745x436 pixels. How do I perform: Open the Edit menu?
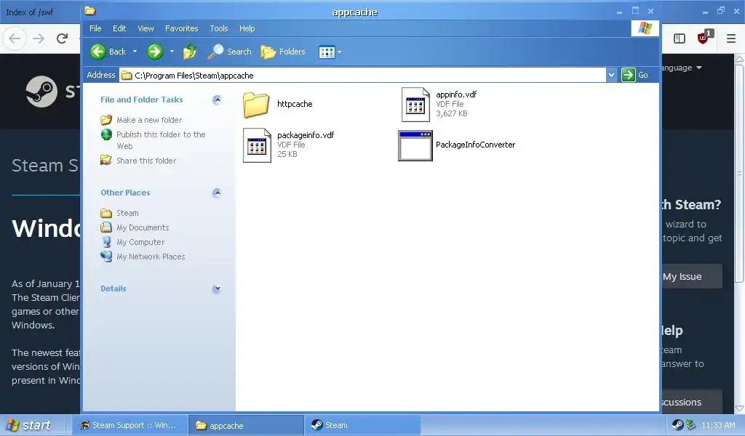click(x=119, y=28)
